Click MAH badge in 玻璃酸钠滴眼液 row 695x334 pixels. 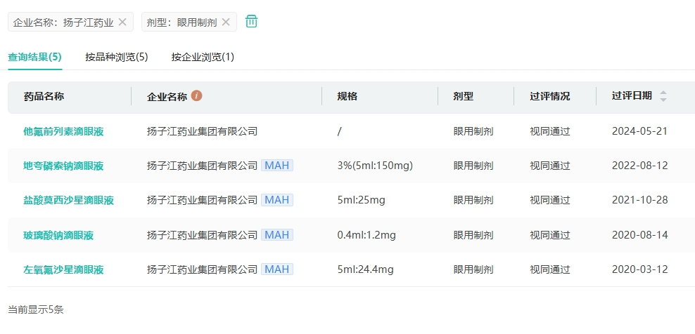click(277, 235)
